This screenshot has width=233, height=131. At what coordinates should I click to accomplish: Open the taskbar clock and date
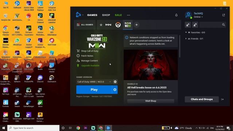[x=220, y=128]
